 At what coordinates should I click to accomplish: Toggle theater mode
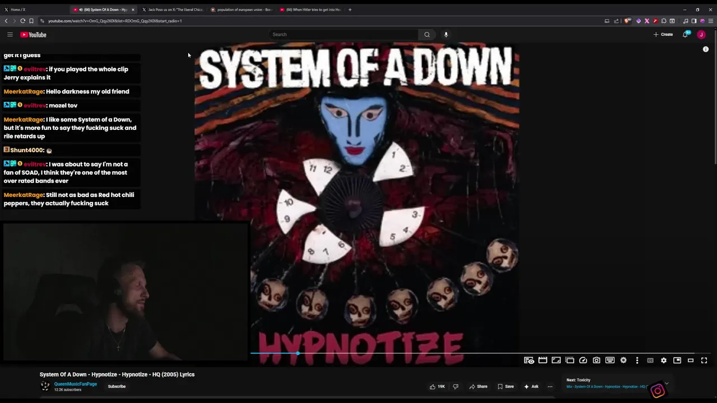[x=691, y=360]
